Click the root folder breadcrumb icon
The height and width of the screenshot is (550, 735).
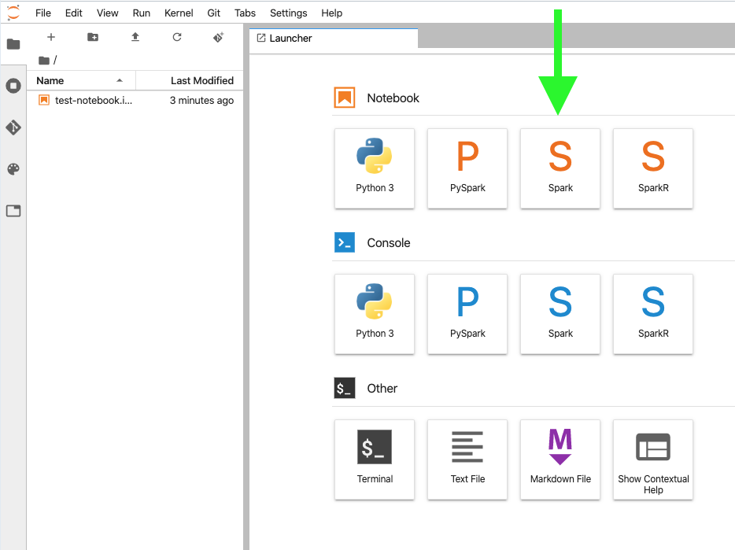click(x=44, y=61)
